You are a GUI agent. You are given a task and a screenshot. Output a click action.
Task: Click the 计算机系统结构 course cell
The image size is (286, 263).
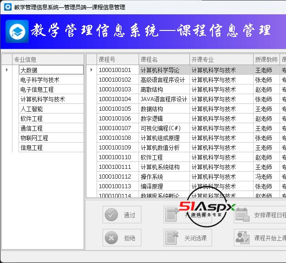pos(164,167)
